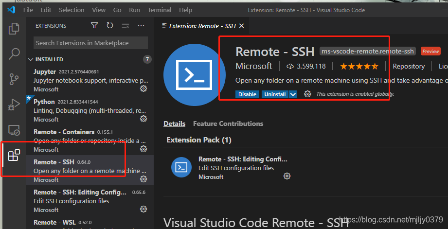Viewport: 448px width, 229px height.
Task: Clear extensions search results icon
Action: [x=125, y=26]
